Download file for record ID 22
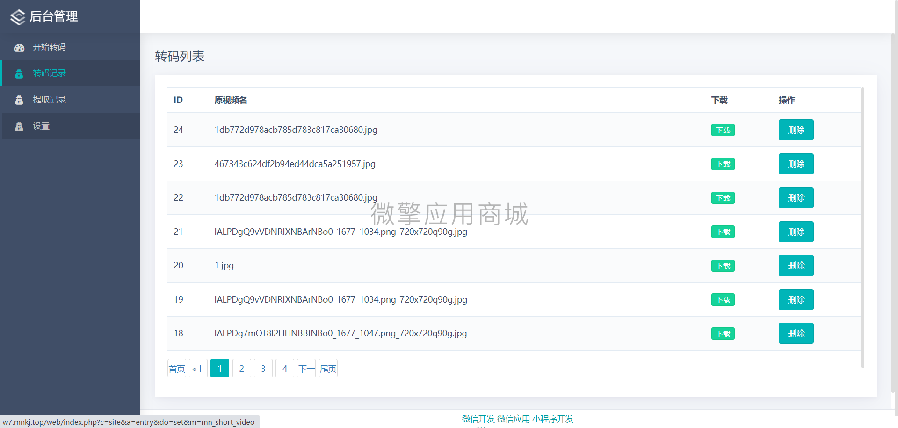 723,198
